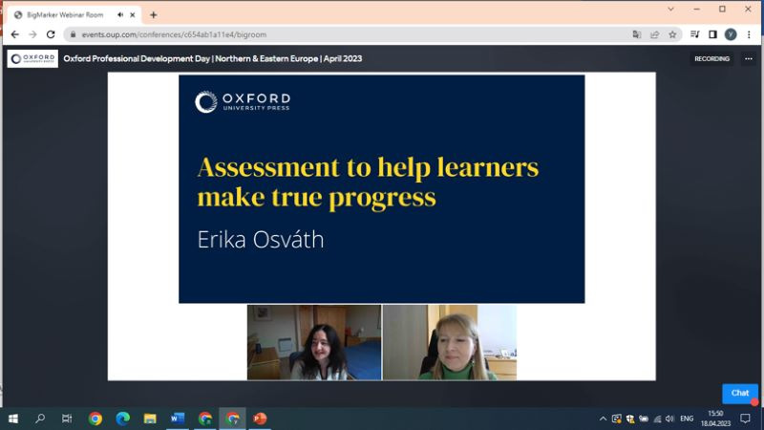Click the volume speaker tray icon
This screenshot has width=764, height=430.
click(670, 419)
